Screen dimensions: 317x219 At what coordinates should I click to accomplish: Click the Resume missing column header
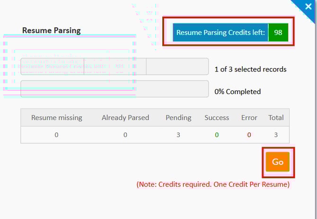pos(57,118)
